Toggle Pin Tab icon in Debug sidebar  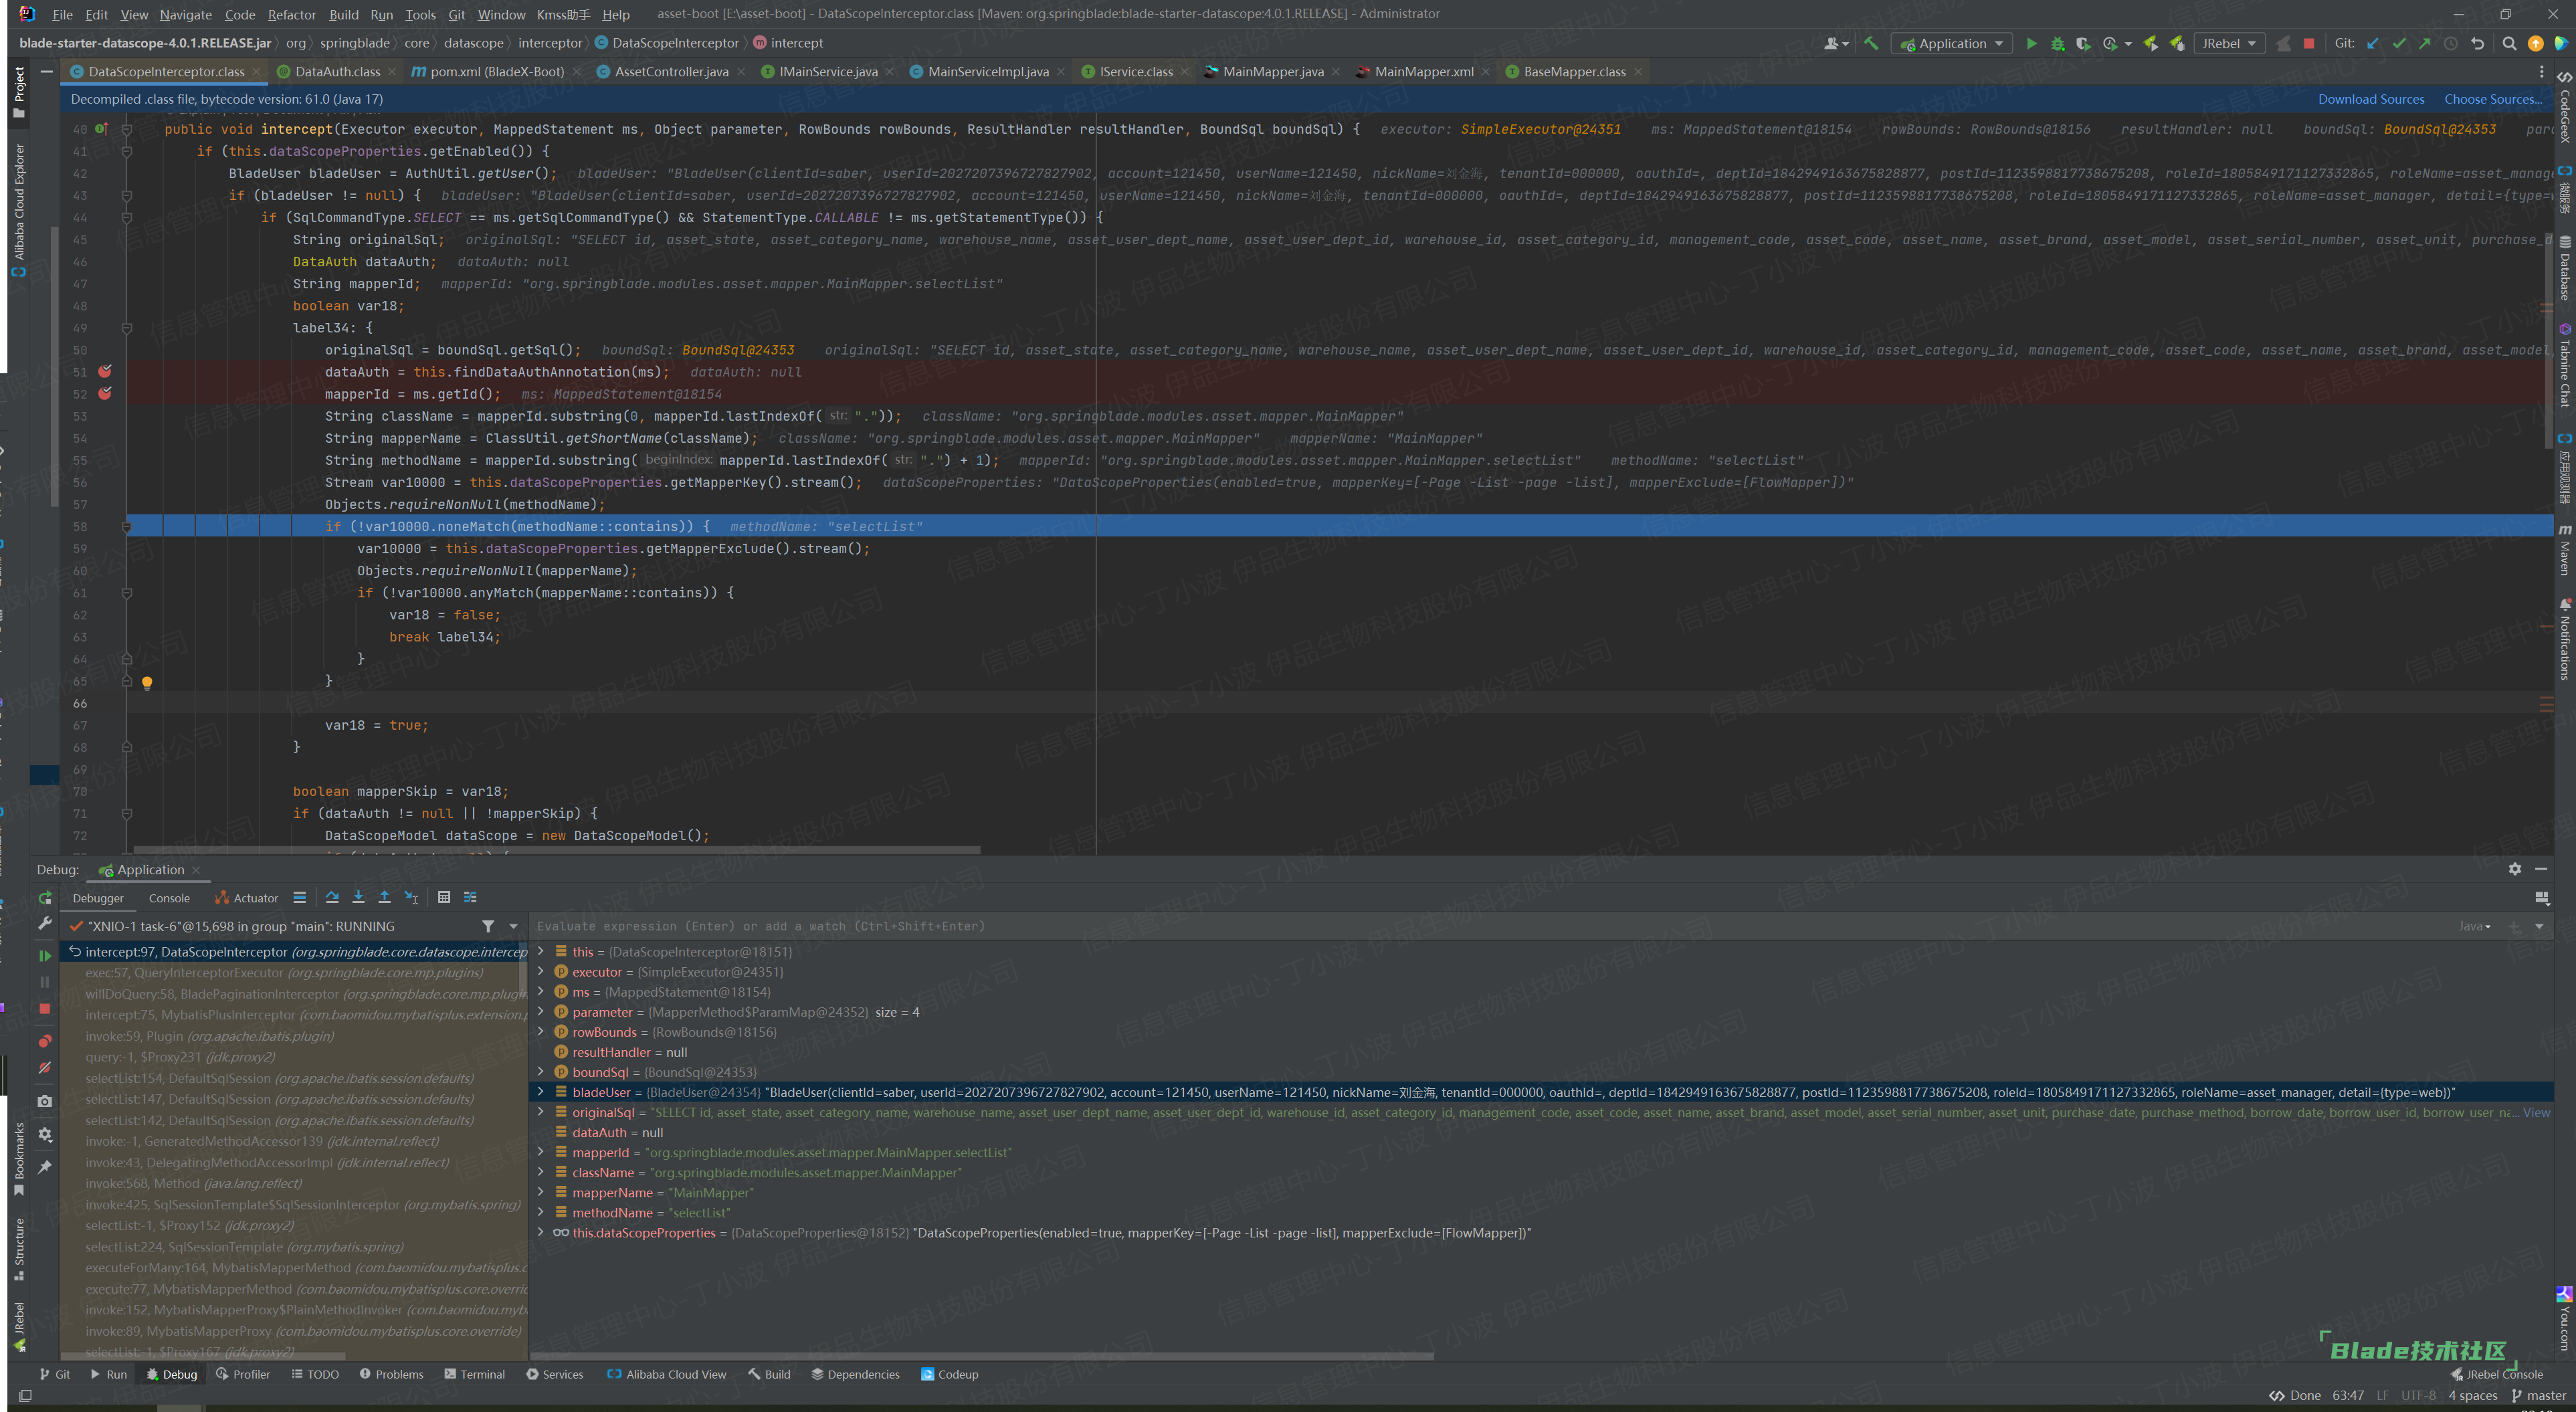pos(44,1167)
